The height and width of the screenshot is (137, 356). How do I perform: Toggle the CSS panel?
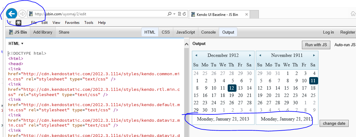(x=166, y=32)
